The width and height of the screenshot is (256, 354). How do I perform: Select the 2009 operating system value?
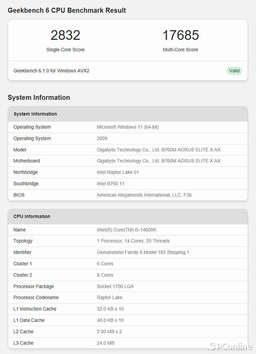(x=102, y=139)
